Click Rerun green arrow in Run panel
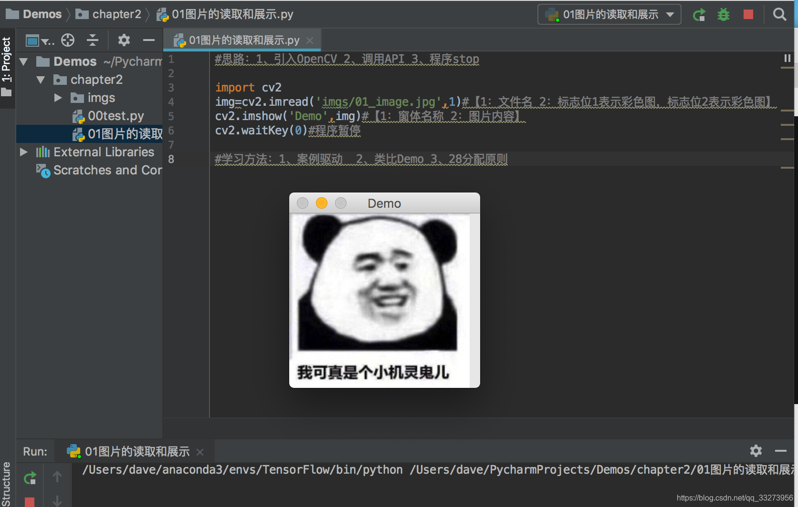Viewport: 798px width, 507px height. (30, 477)
